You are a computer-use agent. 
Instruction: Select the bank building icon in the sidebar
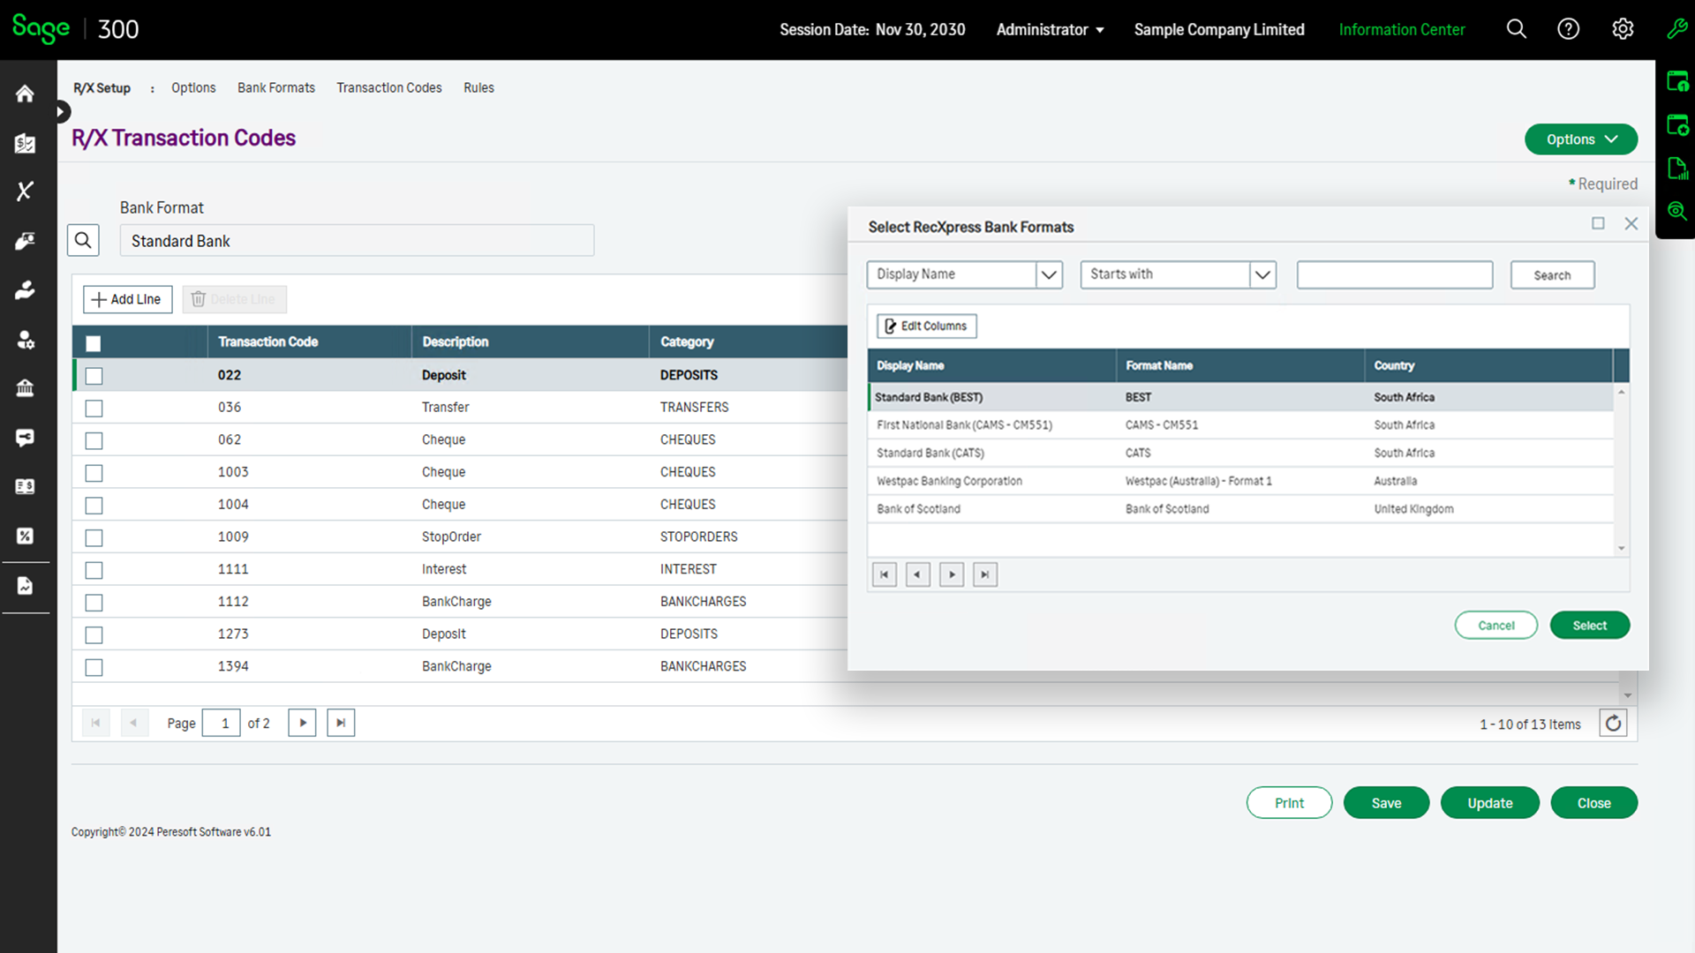[x=24, y=388]
